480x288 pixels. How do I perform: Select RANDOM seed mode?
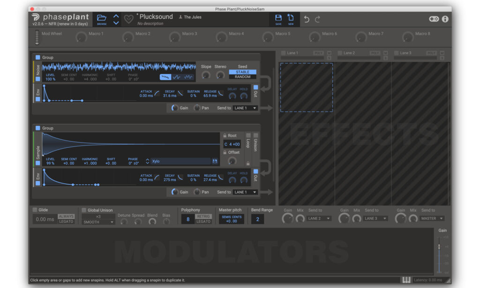pos(242,77)
